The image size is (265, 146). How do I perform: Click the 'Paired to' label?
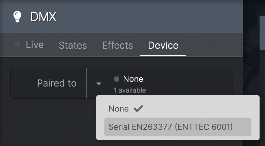pos(57,83)
